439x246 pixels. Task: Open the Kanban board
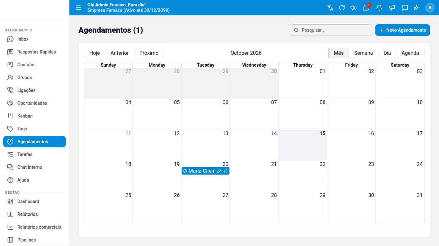[x=34, y=116]
